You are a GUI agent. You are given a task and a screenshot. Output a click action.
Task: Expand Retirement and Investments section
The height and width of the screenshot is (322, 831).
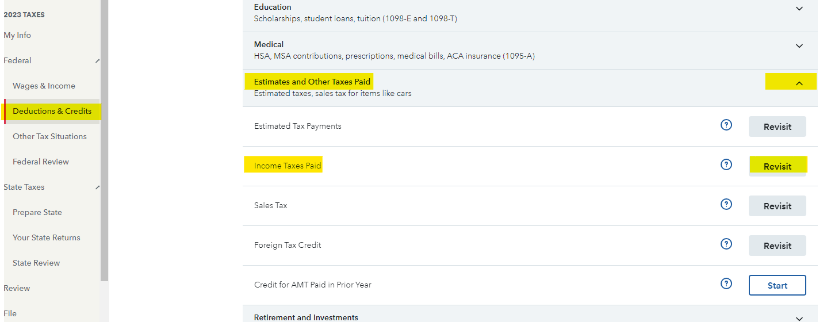click(x=799, y=318)
